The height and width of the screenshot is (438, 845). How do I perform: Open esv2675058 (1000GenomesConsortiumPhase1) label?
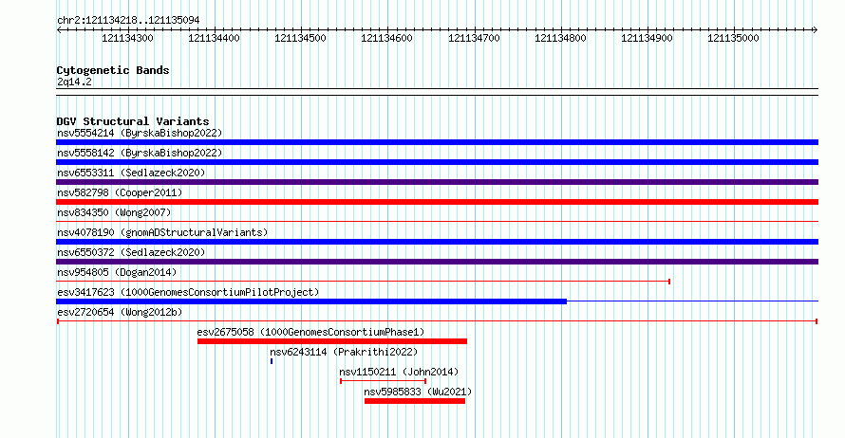pyautogui.click(x=311, y=332)
